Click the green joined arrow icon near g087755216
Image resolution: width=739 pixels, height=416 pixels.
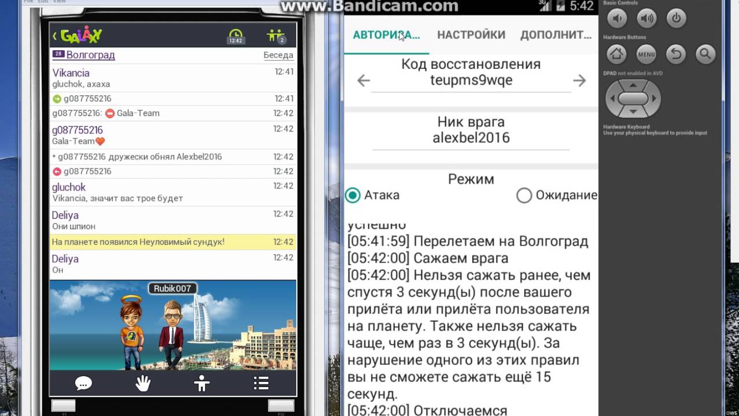click(57, 99)
